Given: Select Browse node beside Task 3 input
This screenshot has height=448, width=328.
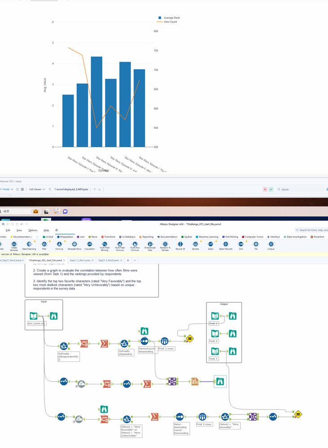Looking at the screenshot, I should pyautogui.click(x=233, y=351).
